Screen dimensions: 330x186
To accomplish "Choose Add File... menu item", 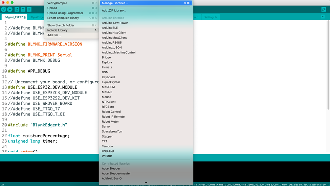I will [71, 35].
